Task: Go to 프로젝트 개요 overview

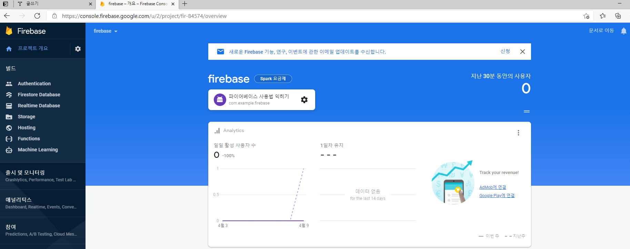Action: (33, 48)
